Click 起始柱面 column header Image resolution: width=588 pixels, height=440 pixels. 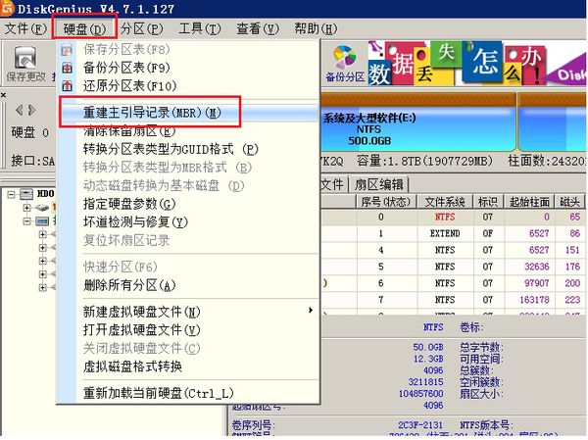tap(529, 202)
